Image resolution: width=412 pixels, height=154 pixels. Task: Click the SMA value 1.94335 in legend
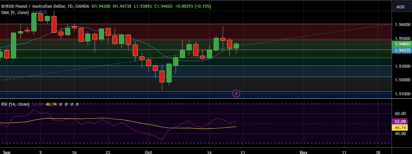coord(39,13)
